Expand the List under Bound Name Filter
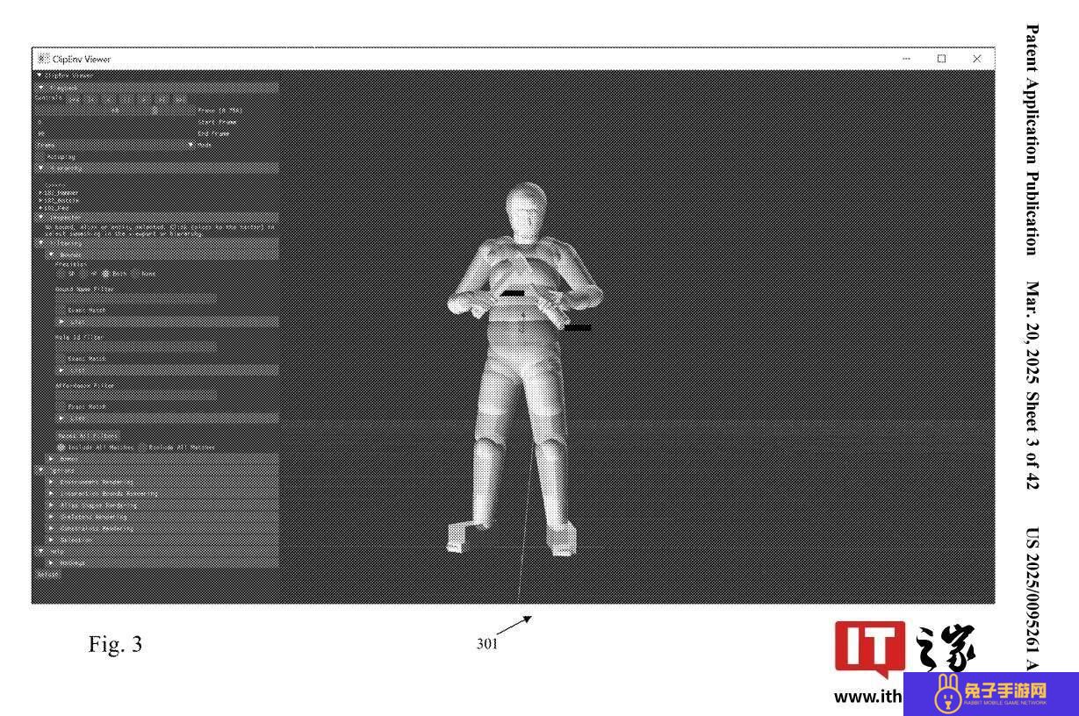Image resolution: width=1079 pixels, height=716 pixels. coord(169,322)
